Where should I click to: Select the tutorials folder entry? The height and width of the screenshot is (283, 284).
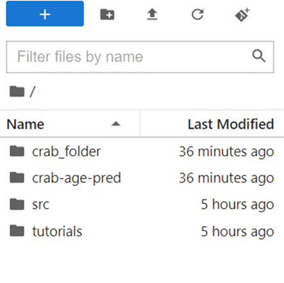pos(142,231)
